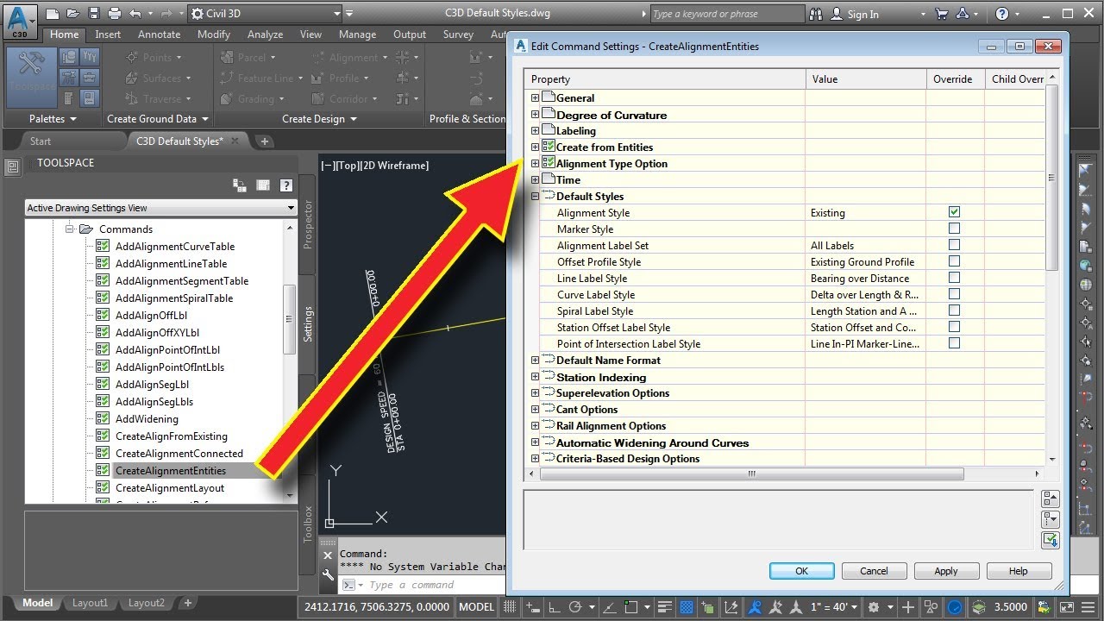This screenshot has height=621, width=1104.
Task: Click the workspace switching gear in status bar
Action: tap(873, 606)
